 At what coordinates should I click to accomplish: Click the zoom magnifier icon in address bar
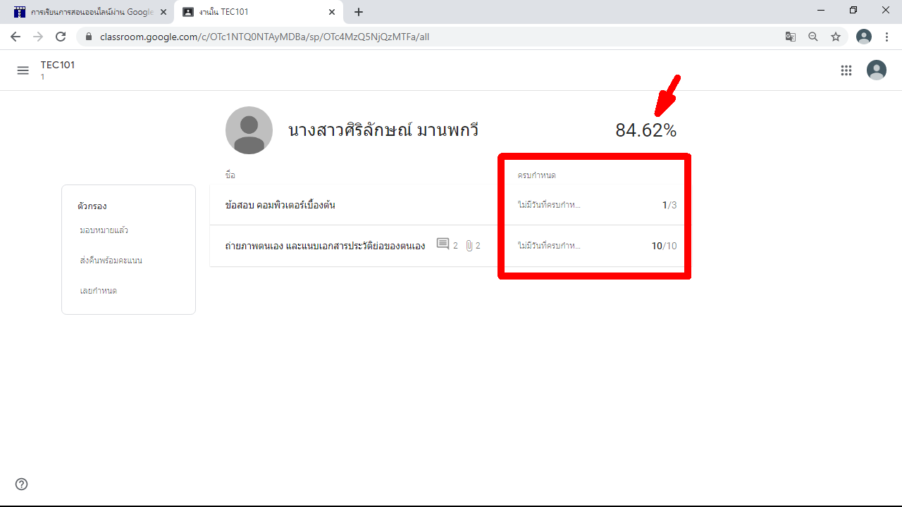point(813,37)
